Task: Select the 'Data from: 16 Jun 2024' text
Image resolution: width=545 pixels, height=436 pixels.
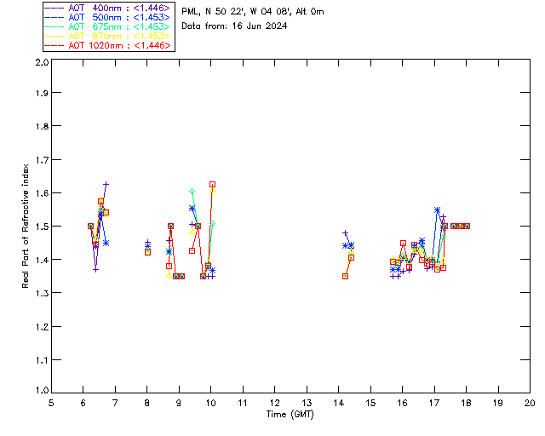Action: [x=234, y=26]
